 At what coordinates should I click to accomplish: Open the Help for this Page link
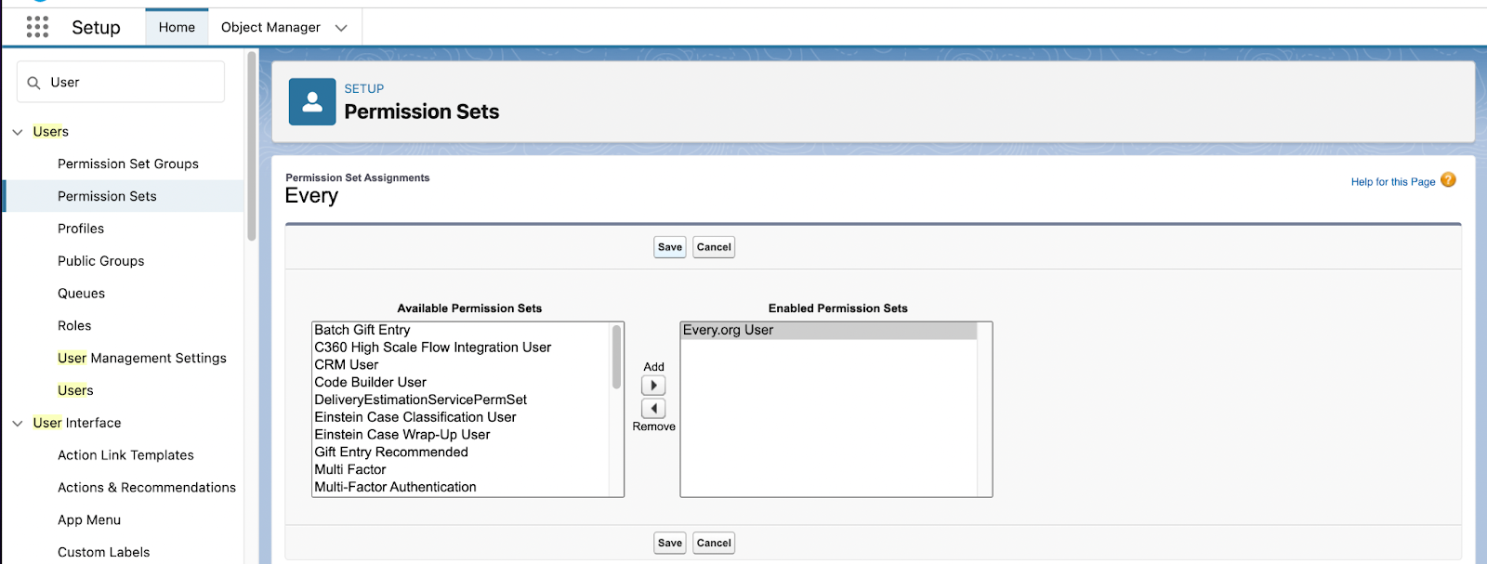tap(1393, 182)
